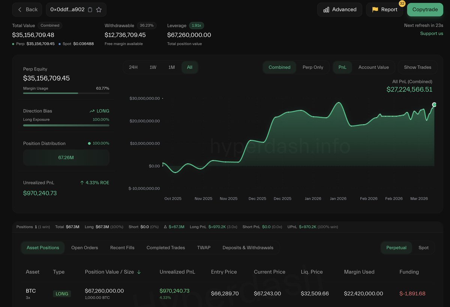This screenshot has width=450, height=307.
Task: Click the Copytrade button
Action: [x=425, y=10]
